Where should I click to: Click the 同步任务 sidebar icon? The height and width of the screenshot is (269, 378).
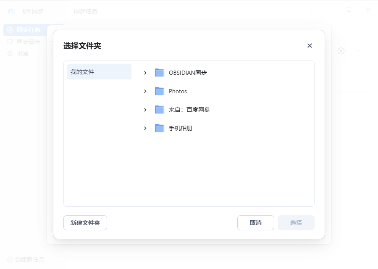[x=10, y=30]
